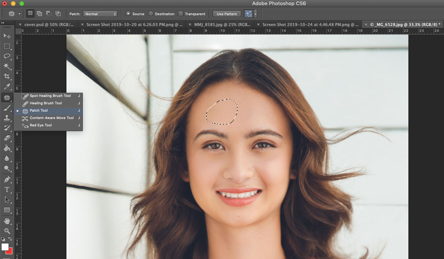The width and height of the screenshot is (444, 259).
Task: Select the Zoom tool in the toolbox
Action: coord(7,231)
